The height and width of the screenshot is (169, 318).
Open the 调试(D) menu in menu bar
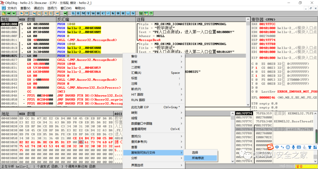pos(39,8)
